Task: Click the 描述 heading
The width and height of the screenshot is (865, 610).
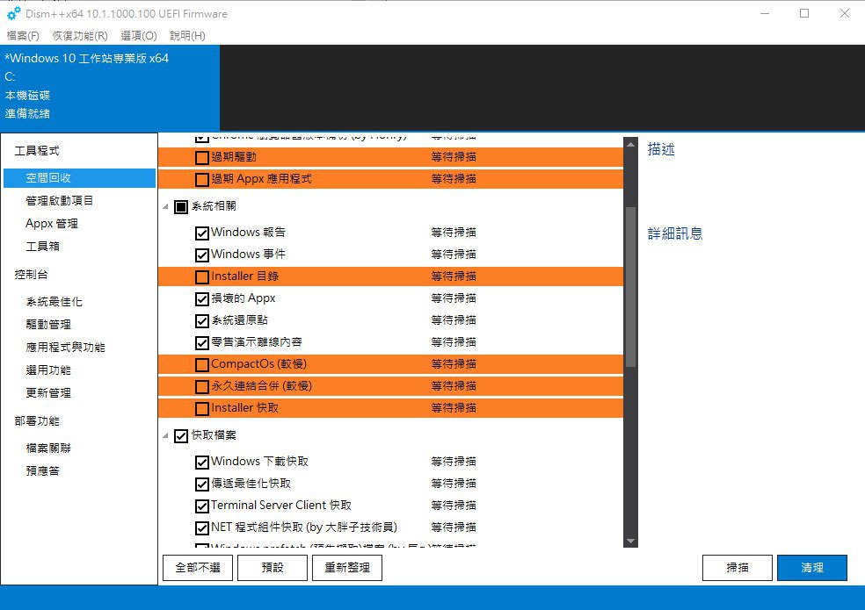Action: click(x=661, y=149)
